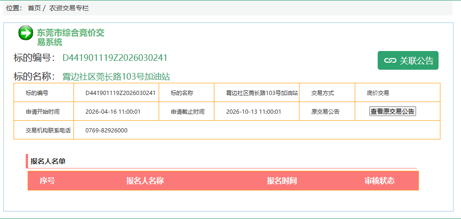The image size is (461, 219).
Task: Click the green 霄边社区莞长路103号加油站 heading
Action: (116, 77)
